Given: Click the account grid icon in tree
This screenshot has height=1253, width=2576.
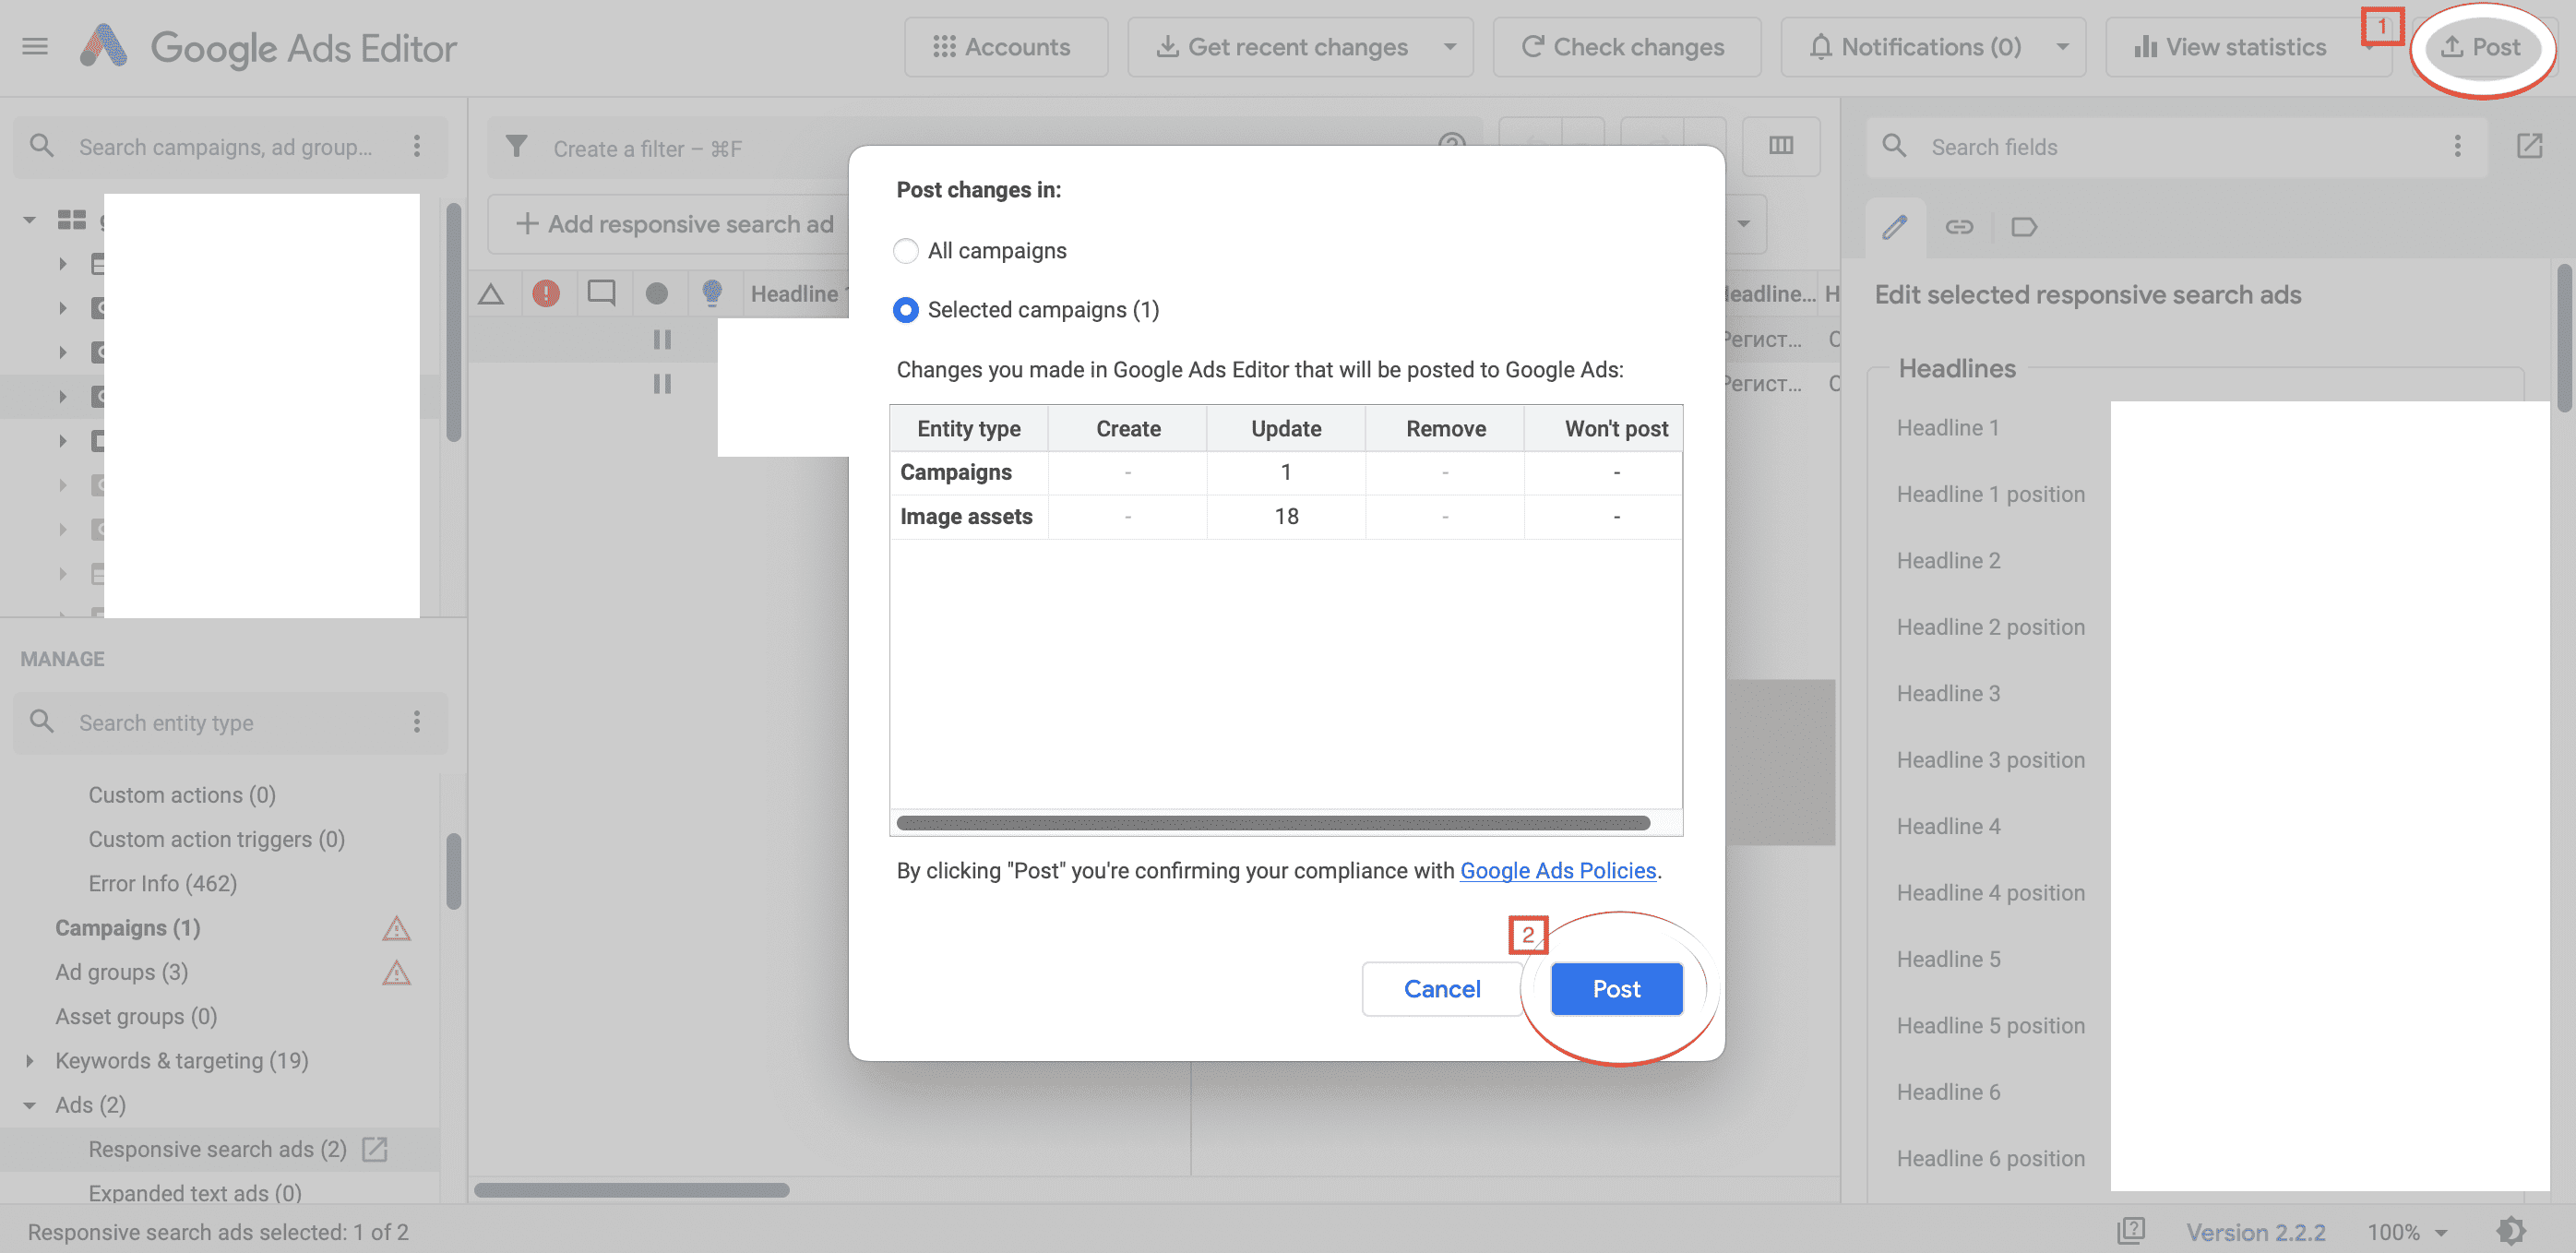Looking at the screenshot, I should (71, 219).
